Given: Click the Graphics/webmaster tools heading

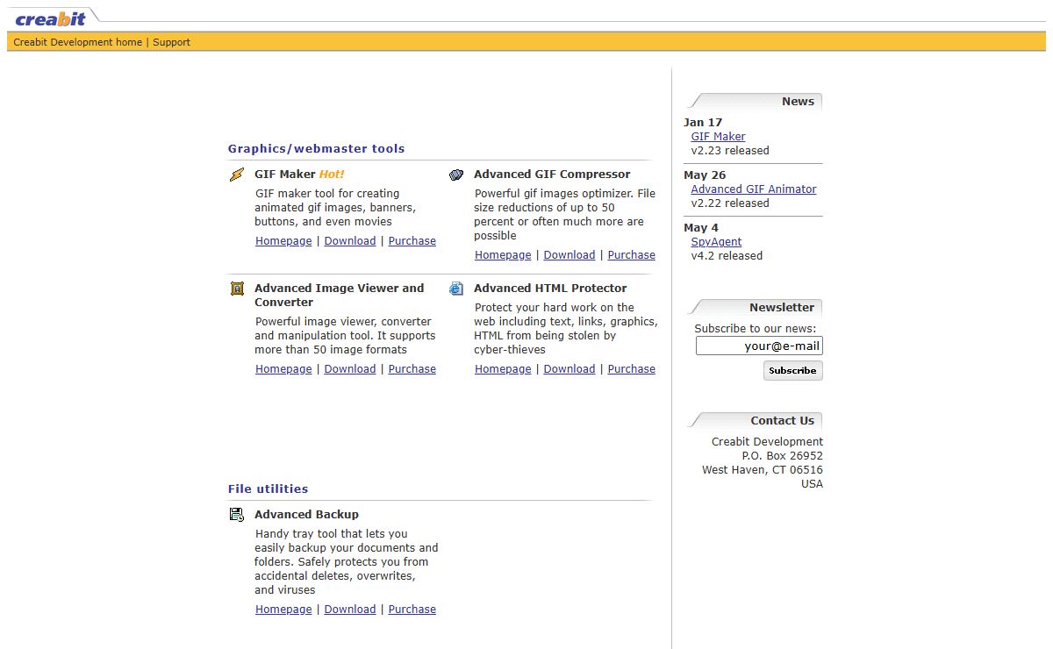Looking at the screenshot, I should click(317, 149).
